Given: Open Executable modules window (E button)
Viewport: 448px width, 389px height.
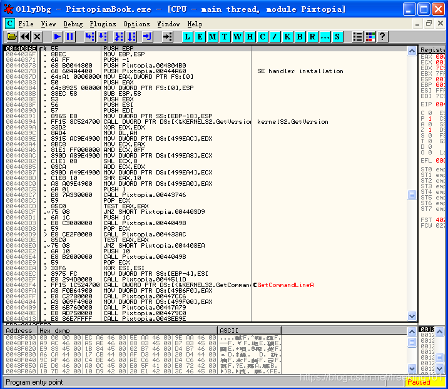Looking at the screenshot, I should point(200,36).
